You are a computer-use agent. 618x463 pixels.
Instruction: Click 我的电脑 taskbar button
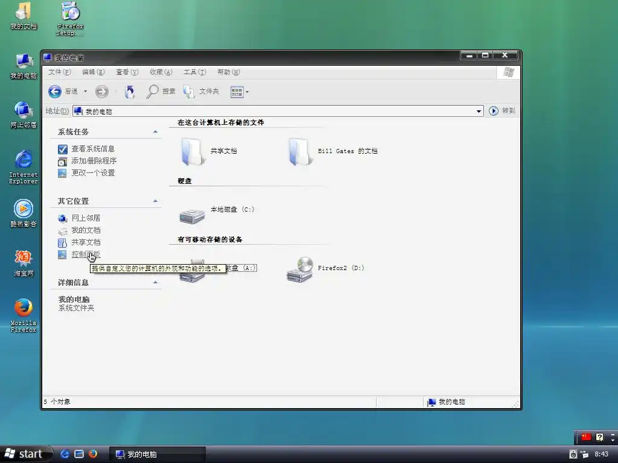(157, 455)
